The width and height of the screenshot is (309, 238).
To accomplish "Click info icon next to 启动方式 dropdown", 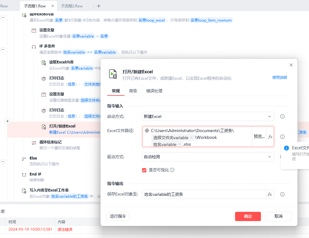I will tap(282, 116).
